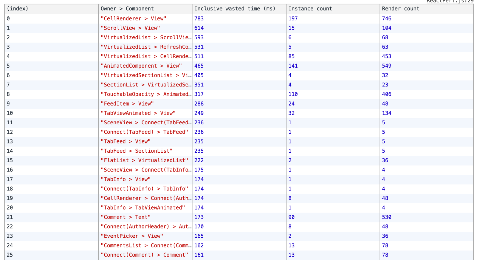Select the render count value 746
This screenshot has height=260, width=477.
tap(387, 18)
